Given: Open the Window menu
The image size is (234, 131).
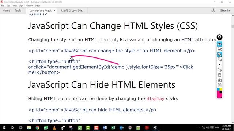Looking at the screenshot, I should pos(29,5).
